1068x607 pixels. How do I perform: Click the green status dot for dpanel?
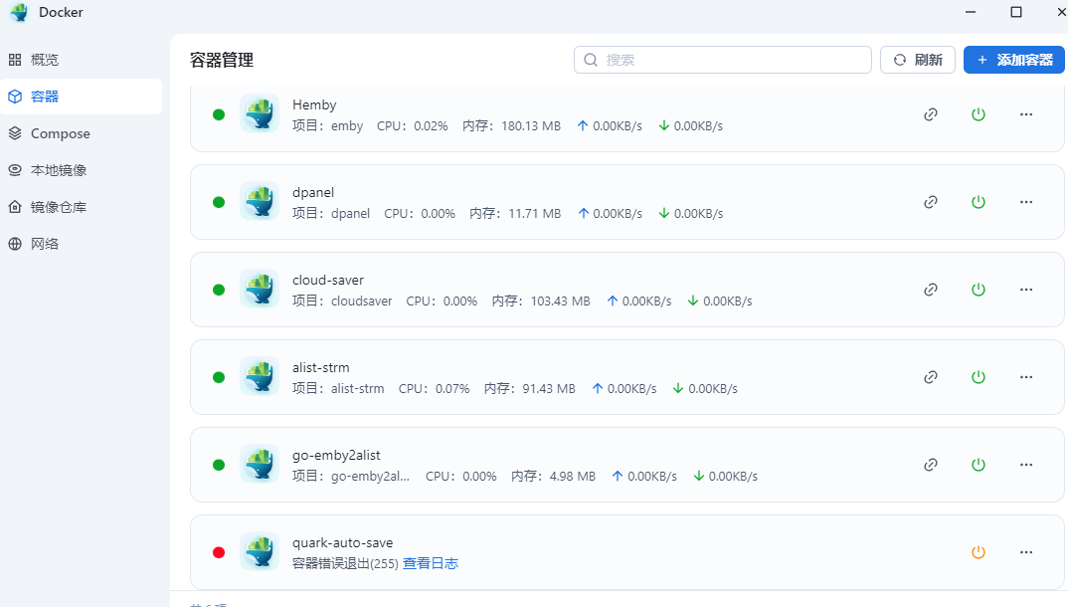point(219,202)
